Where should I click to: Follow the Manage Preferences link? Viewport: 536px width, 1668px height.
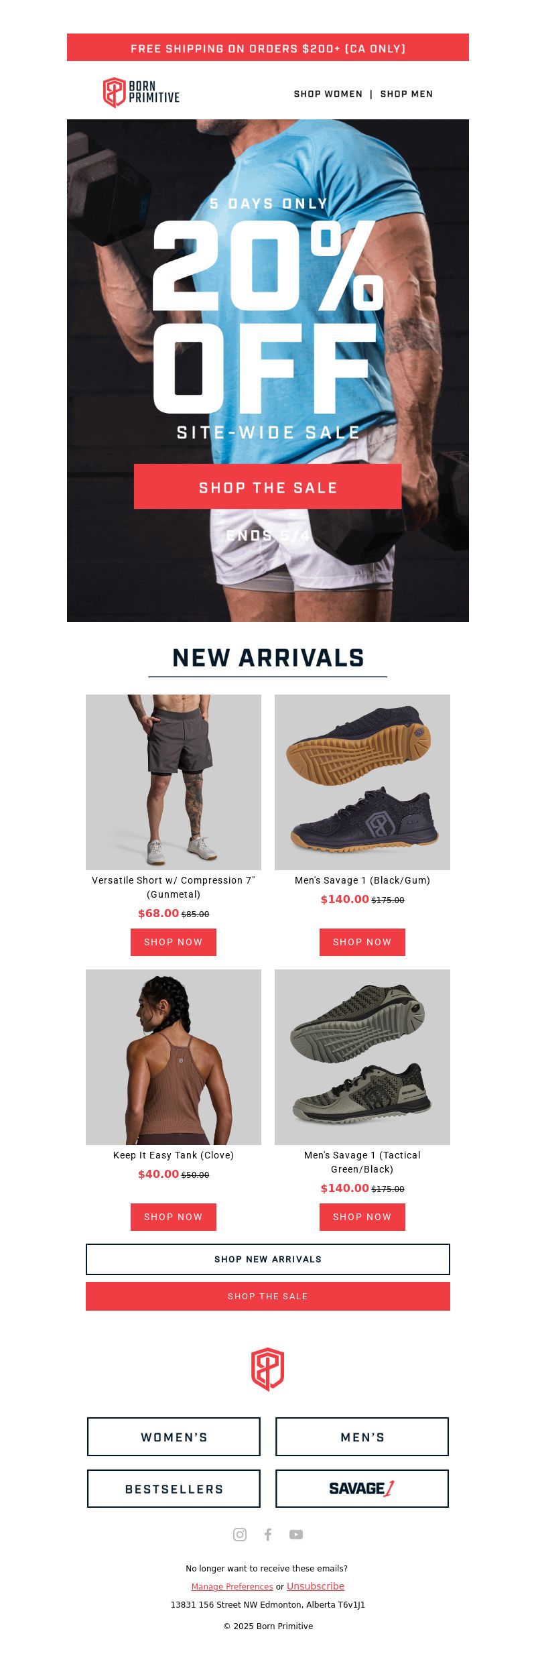(232, 1587)
